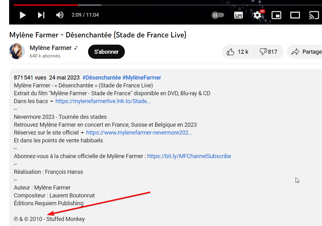Image resolution: width=322 pixels, height=226 pixels.
Task: Open the HD settings gear
Action: pyautogui.click(x=258, y=15)
